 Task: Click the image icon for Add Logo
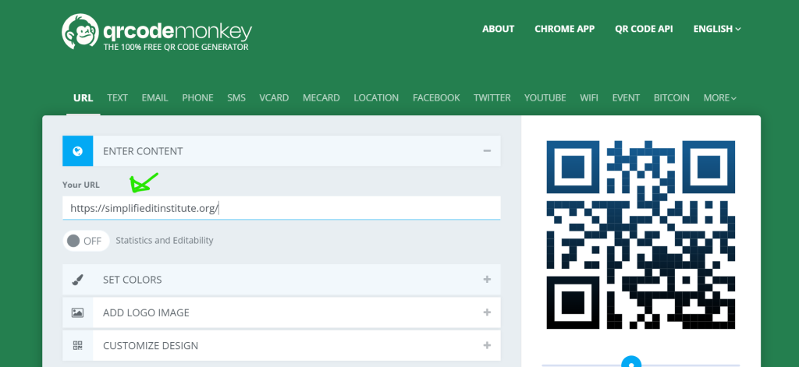pyautogui.click(x=77, y=312)
